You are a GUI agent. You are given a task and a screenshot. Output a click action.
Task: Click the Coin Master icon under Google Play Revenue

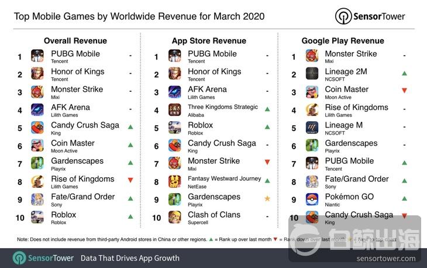(312, 91)
